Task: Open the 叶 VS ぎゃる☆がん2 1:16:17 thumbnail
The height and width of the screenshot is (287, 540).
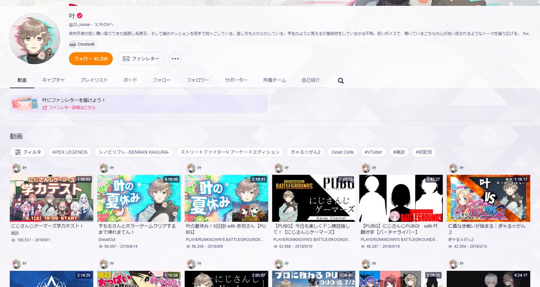Action: [488, 198]
